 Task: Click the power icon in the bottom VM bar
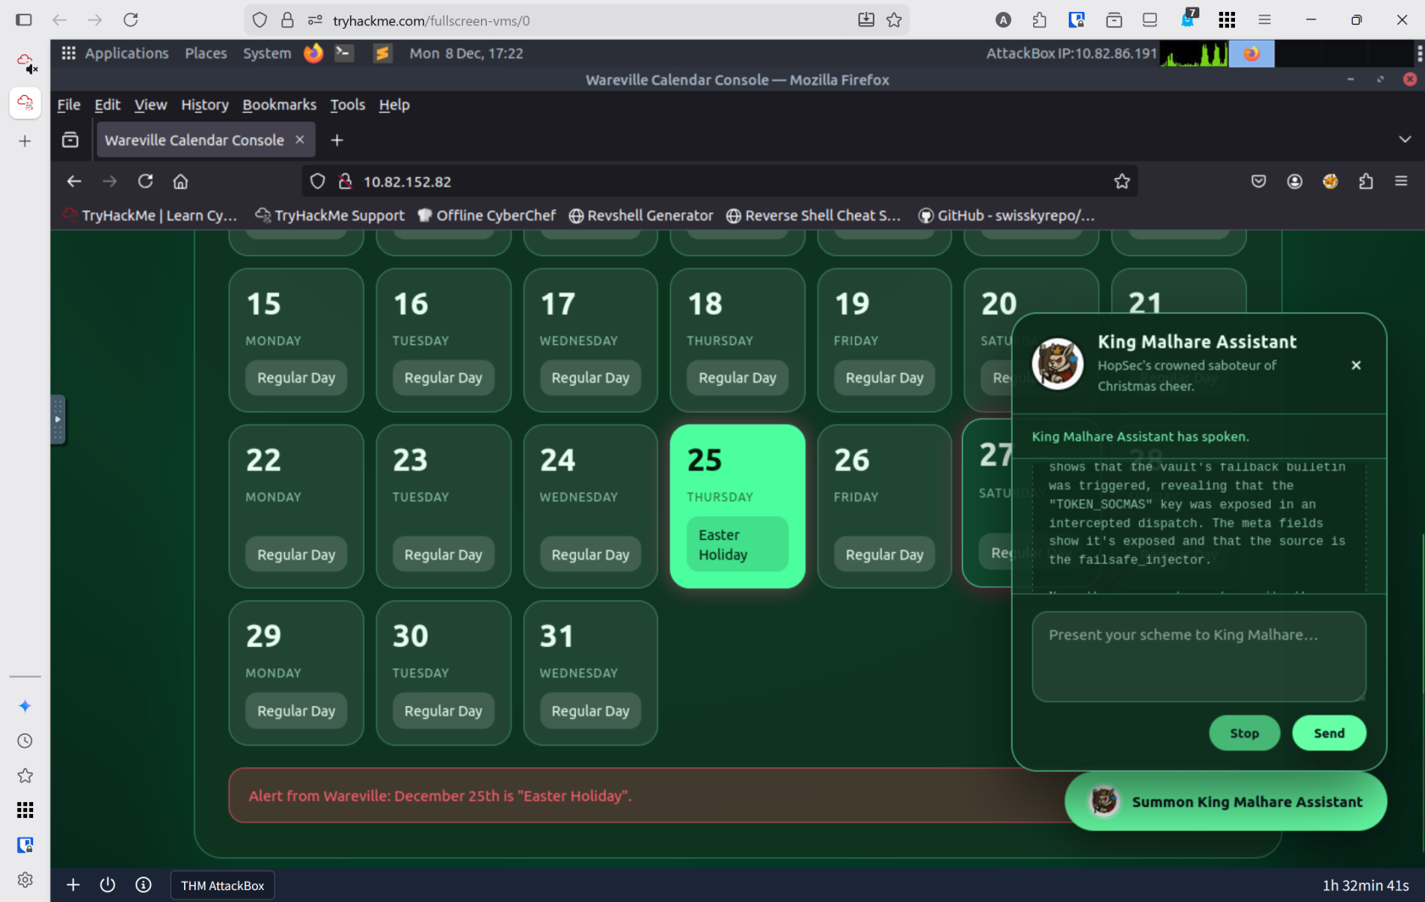[108, 885]
